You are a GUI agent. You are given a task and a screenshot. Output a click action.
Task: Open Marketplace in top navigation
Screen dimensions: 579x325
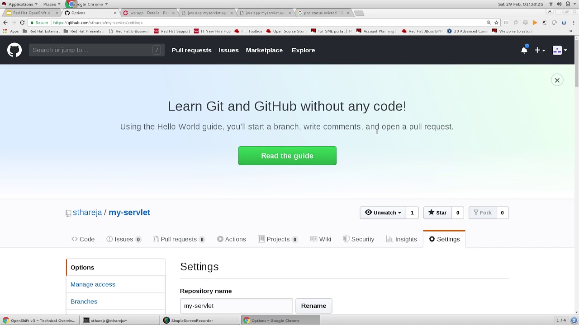tap(264, 50)
